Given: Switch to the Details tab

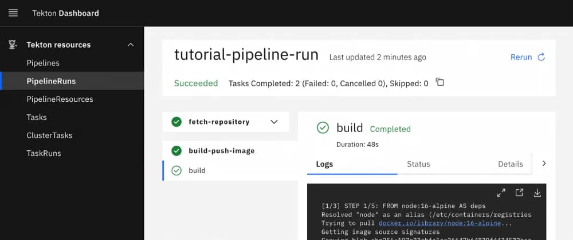Looking at the screenshot, I should 510,164.
